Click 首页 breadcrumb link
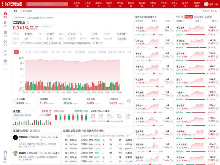This screenshot has width=220, height=165. tap(16, 11)
